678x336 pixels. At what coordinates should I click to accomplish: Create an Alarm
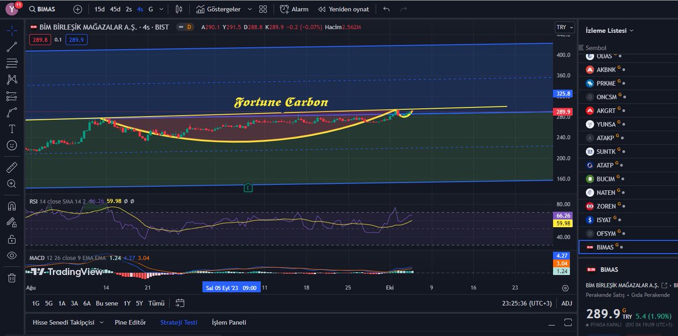pos(294,9)
